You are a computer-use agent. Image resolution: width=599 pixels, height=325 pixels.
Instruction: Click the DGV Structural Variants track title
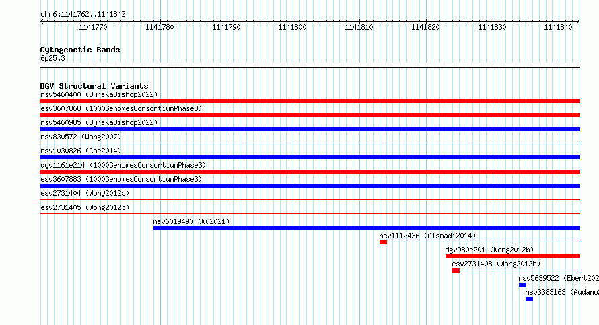(x=94, y=86)
